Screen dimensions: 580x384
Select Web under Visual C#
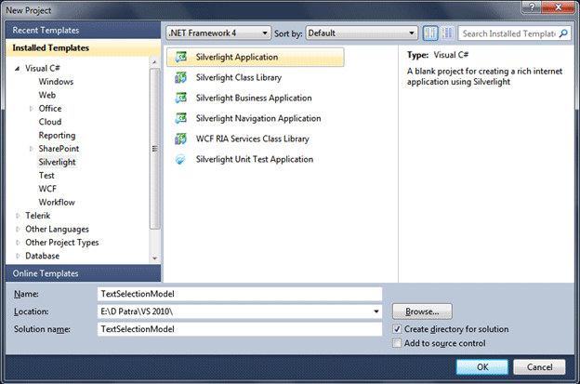click(x=47, y=95)
